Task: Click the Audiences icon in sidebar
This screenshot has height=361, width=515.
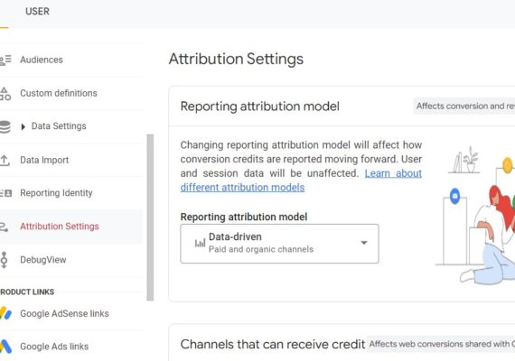Action: point(5,60)
